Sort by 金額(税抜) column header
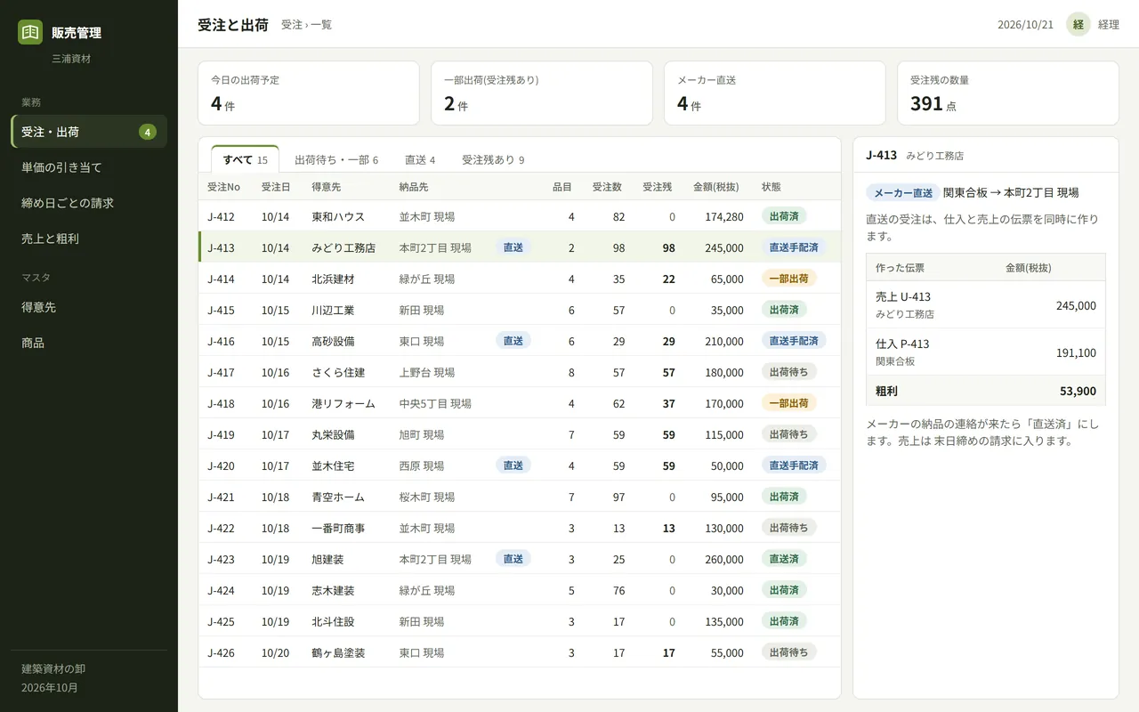 coord(716,187)
